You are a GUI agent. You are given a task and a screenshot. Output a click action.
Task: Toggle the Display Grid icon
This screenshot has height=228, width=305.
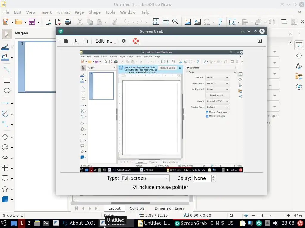click(156, 22)
